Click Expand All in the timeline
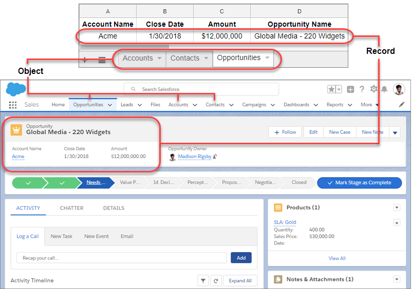412x289 pixels. click(240, 281)
